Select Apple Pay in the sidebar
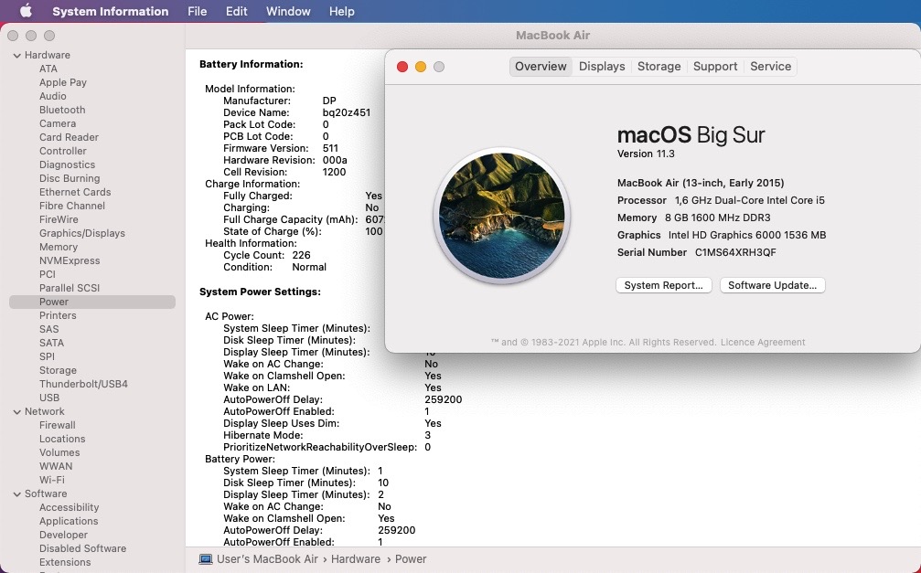Image resolution: width=921 pixels, height=573 pixels. pyautogui.click(x=63, y=82)
